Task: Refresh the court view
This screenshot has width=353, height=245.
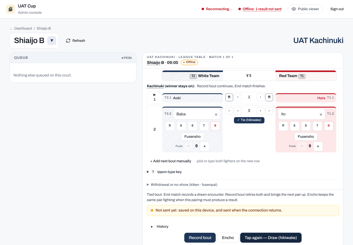Action: (76, 41)
